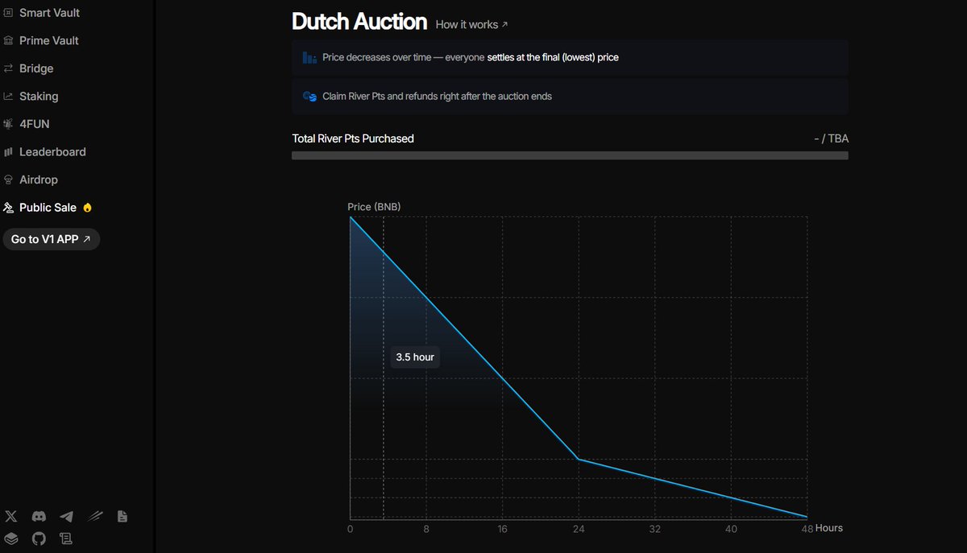Open the Discord community icon

[39, 517]
